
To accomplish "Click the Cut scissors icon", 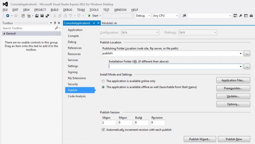I will [55, 16].
